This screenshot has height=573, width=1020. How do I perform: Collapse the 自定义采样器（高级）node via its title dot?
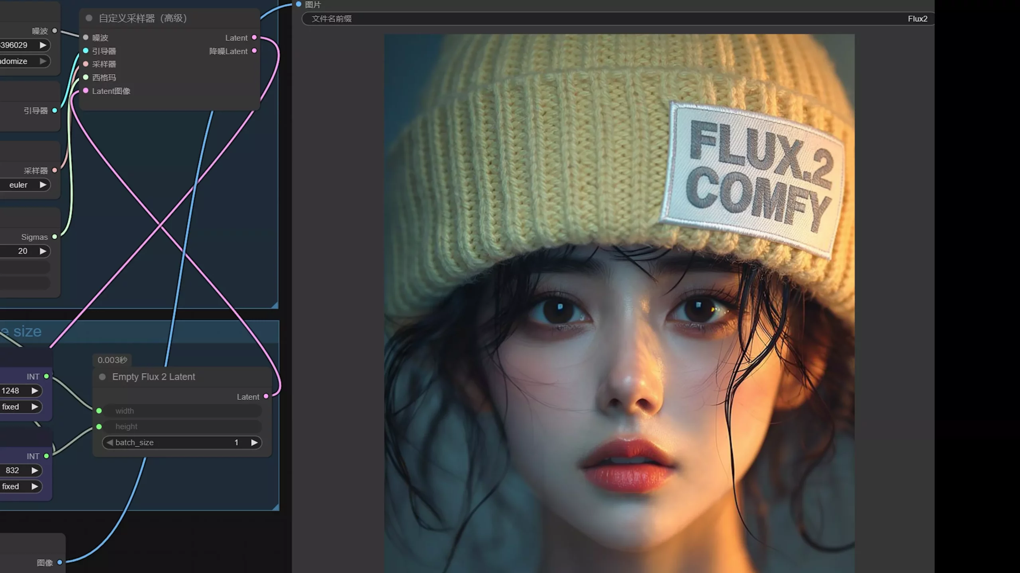[88, 18]
